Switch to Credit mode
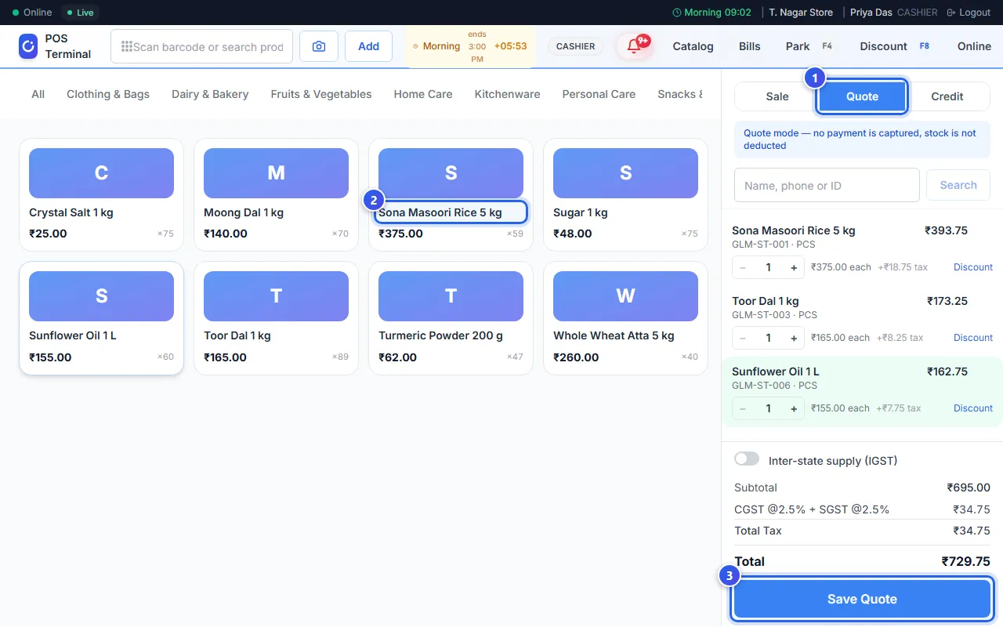Viewport: 1003px width, 627px height. [x=947, y=96]
